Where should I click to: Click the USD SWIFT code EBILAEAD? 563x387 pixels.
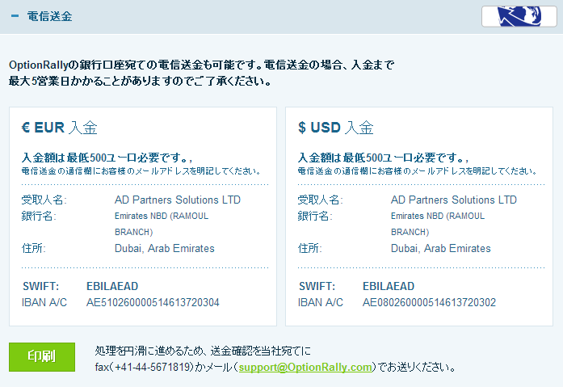(389, 286)
